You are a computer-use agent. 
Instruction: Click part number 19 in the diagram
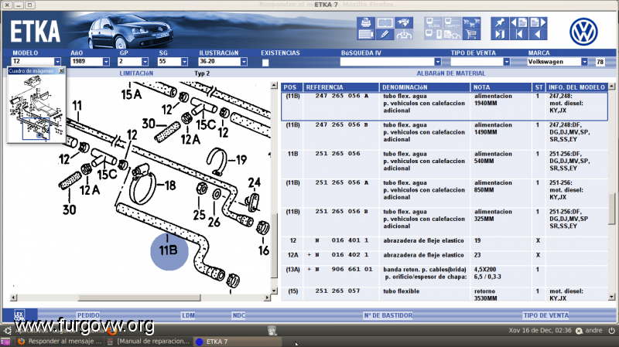(241, 160)
